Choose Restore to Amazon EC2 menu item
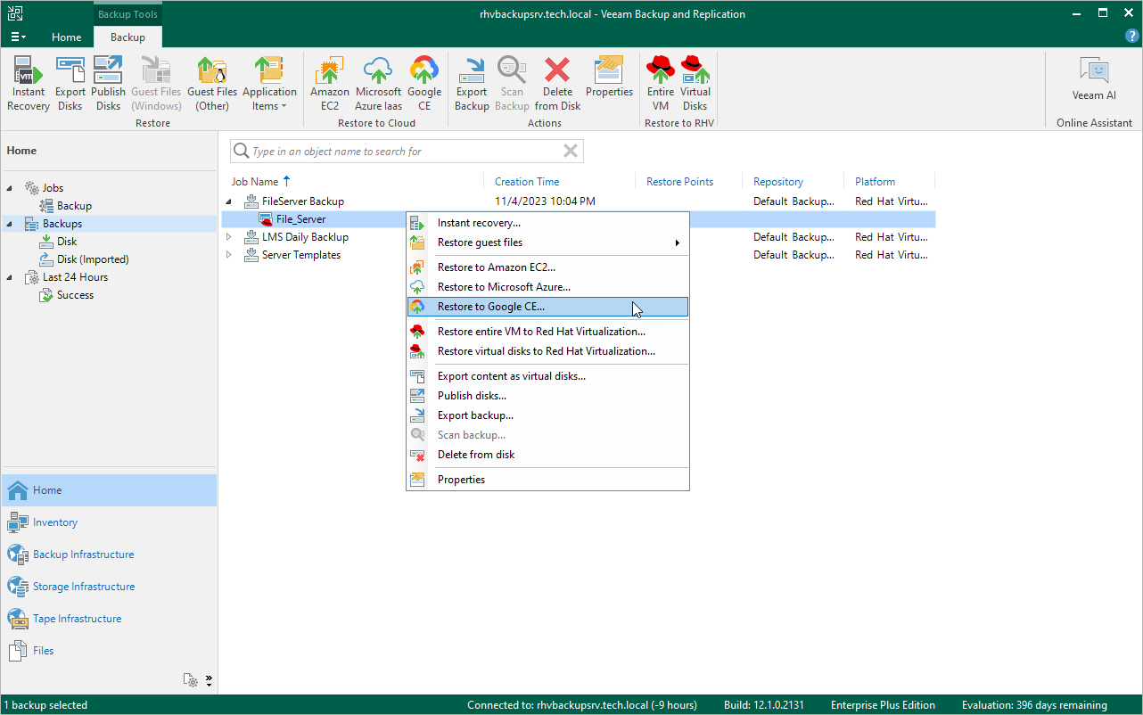The height and width of the screenshot is (715, 1143). tap(548, 267)
